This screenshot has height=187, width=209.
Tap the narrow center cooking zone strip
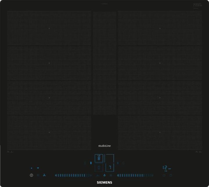(105, 62)
